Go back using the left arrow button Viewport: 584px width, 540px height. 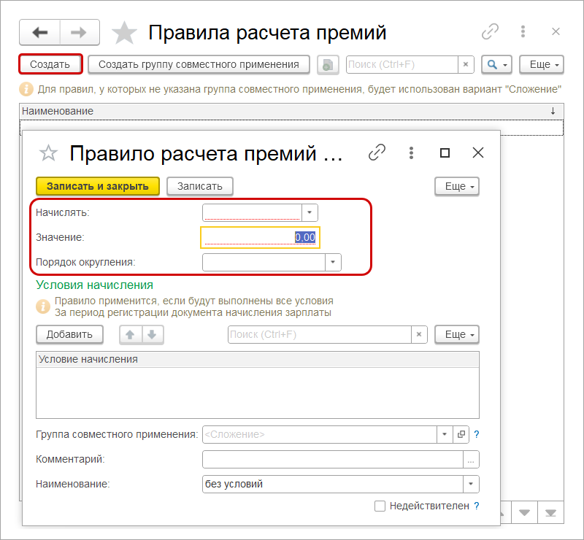pos(40,32)
